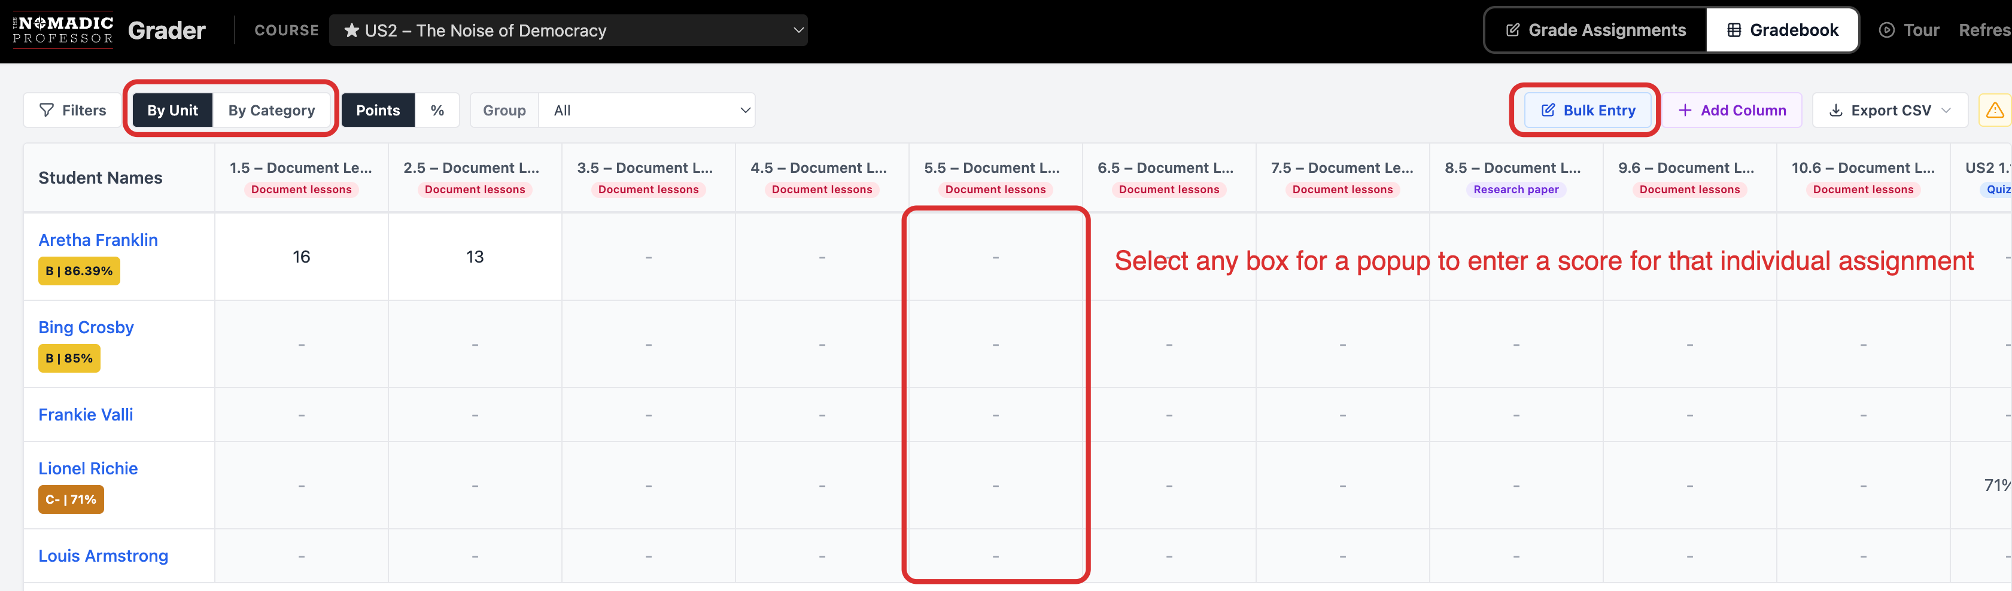Click Lionel Richie's C- | 71% badge
Screen dimensions: 2012x591
(71, 501)
